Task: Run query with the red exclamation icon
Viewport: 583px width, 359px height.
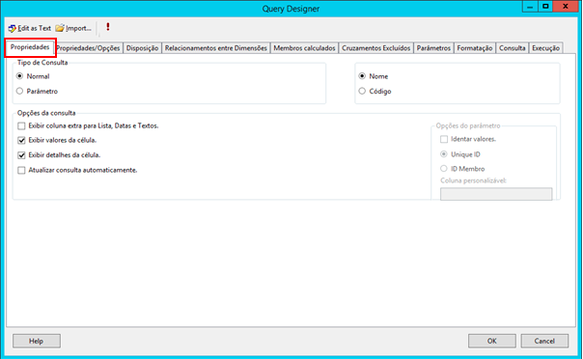Action: click(108, 27)
